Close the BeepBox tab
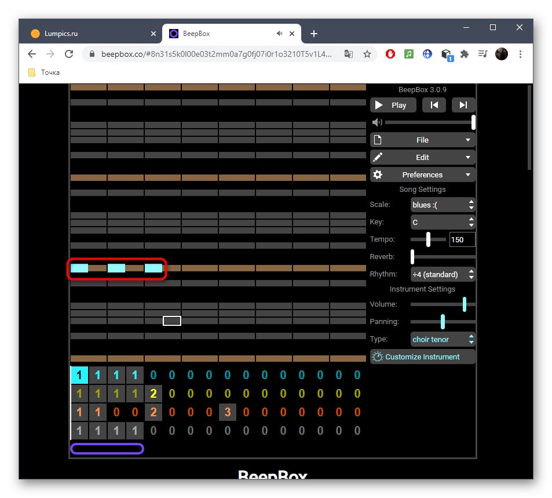 pos(292,34)
